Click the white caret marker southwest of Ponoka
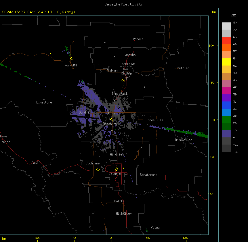Image resolution: width=248 pixels, height=242 pixels. coord(105,42)
